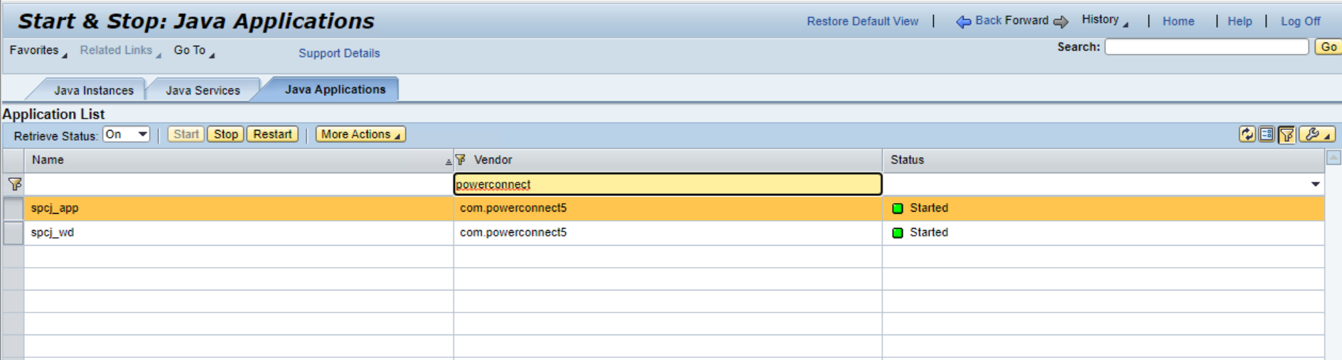Click the Vendor filter input field
1342x360 pixels.
coord(667,184)
